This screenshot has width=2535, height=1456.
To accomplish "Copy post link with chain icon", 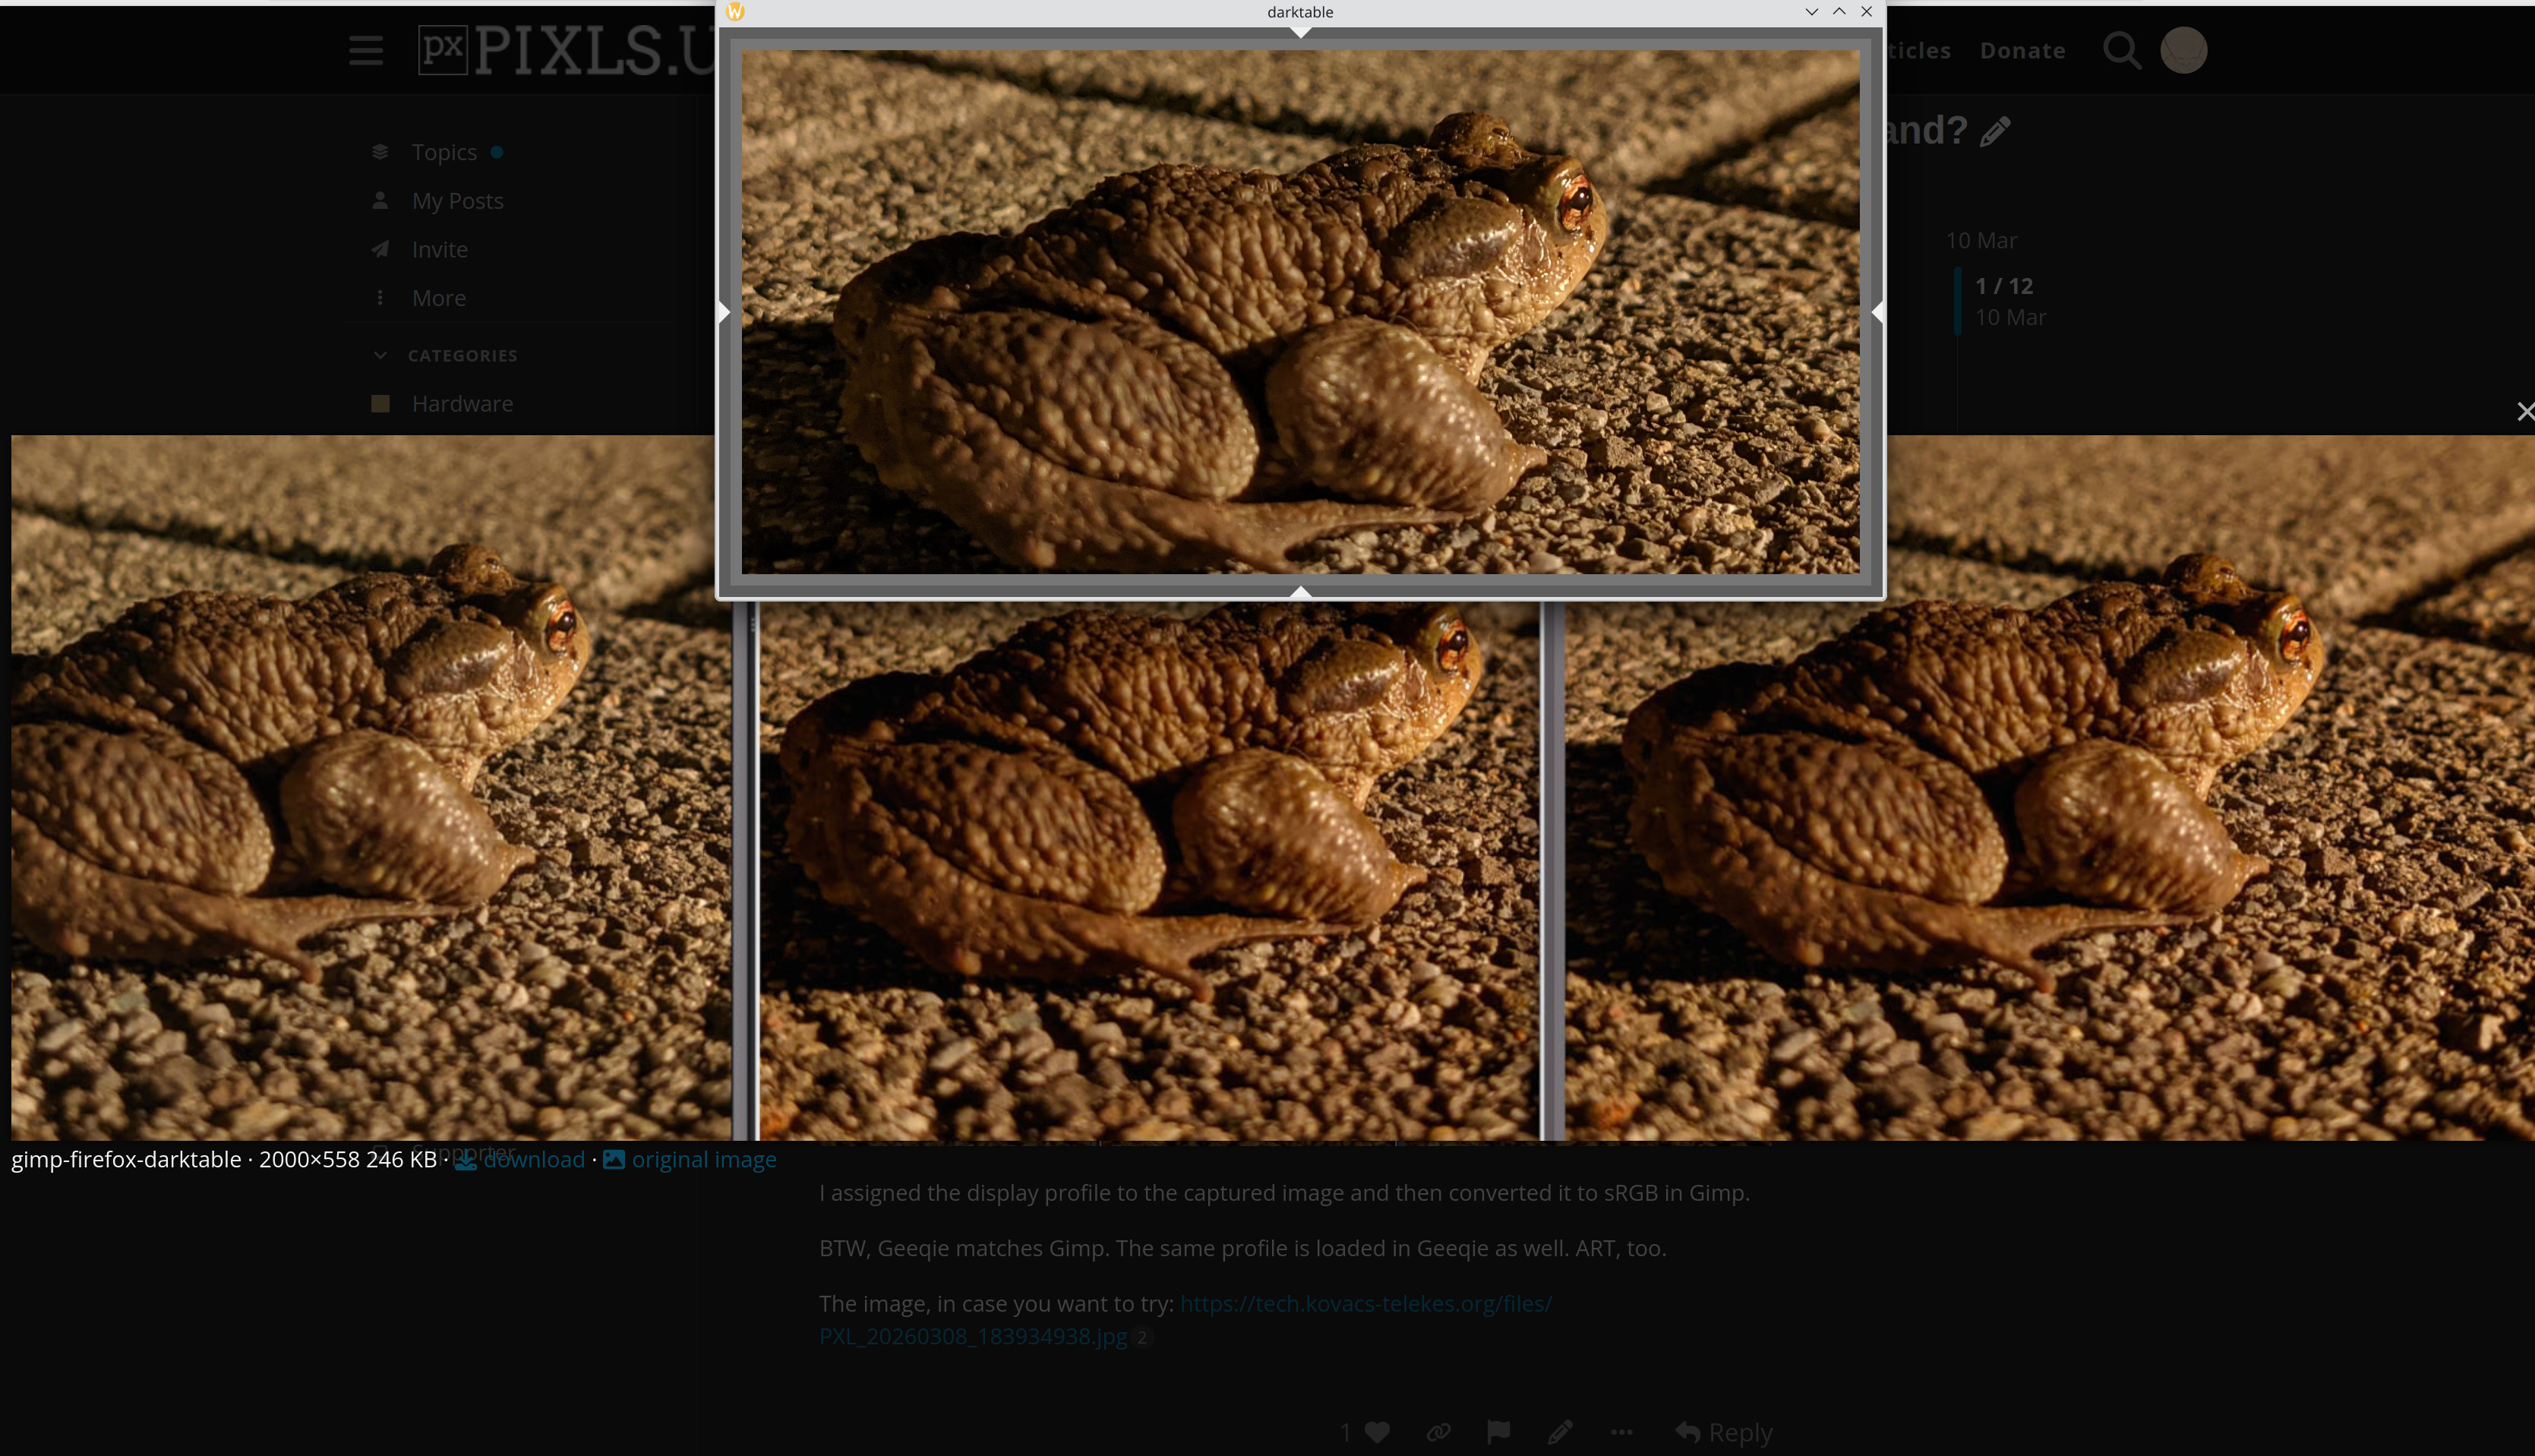I will (x=1438, y=1432).
